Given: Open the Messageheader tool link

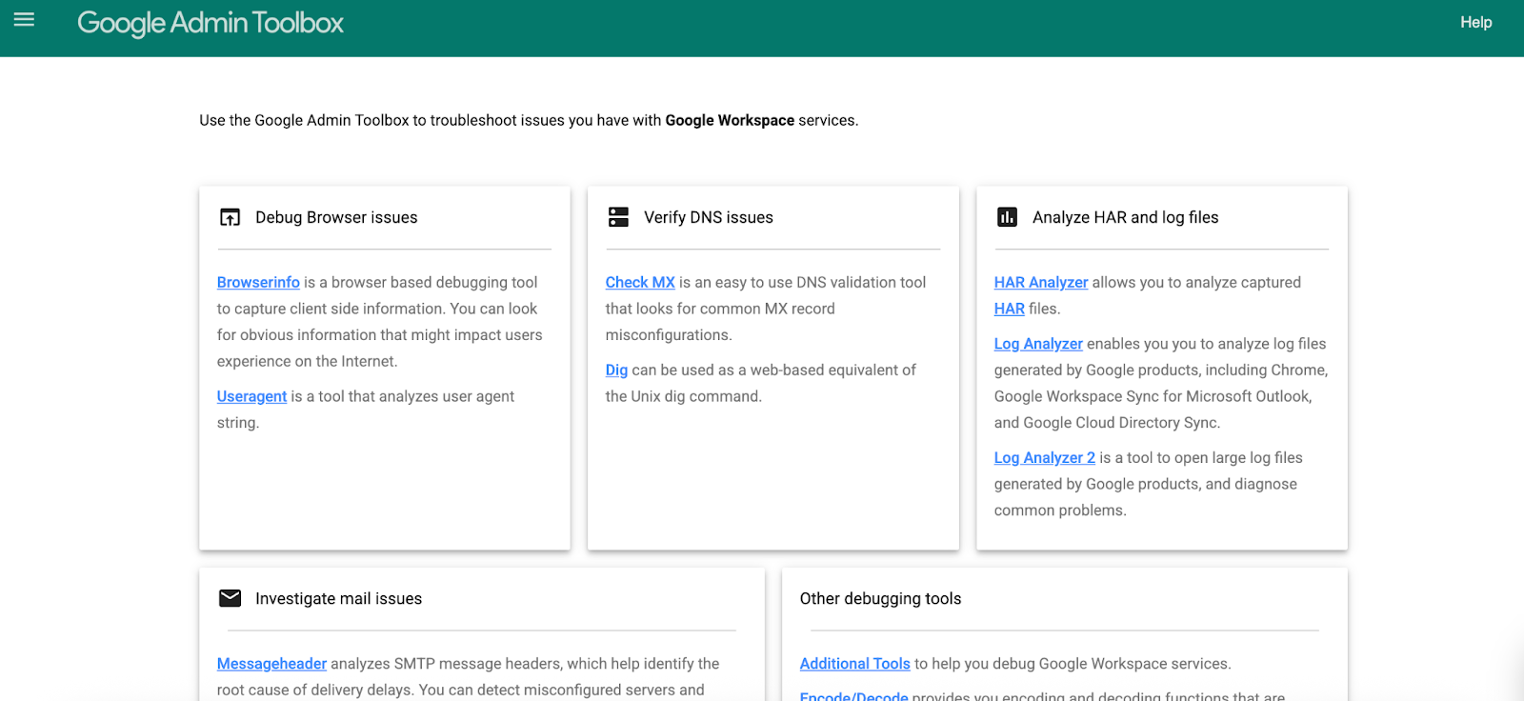Looking at the screenshot, I should (271, 664).
